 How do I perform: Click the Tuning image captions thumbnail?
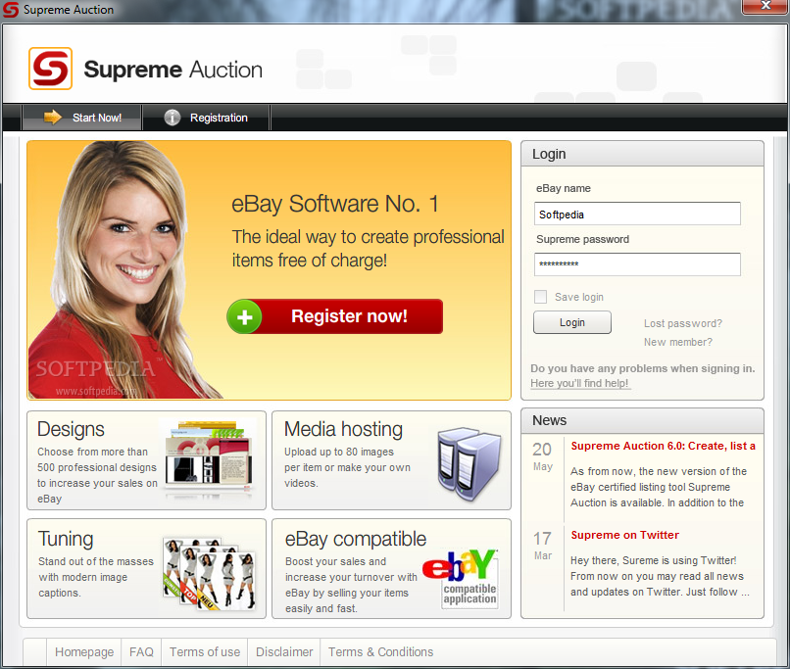click(x=209, y=573)
